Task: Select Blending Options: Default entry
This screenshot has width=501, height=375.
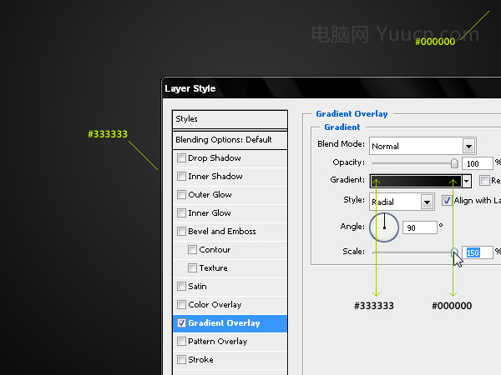Action: (x=230, y=140)
